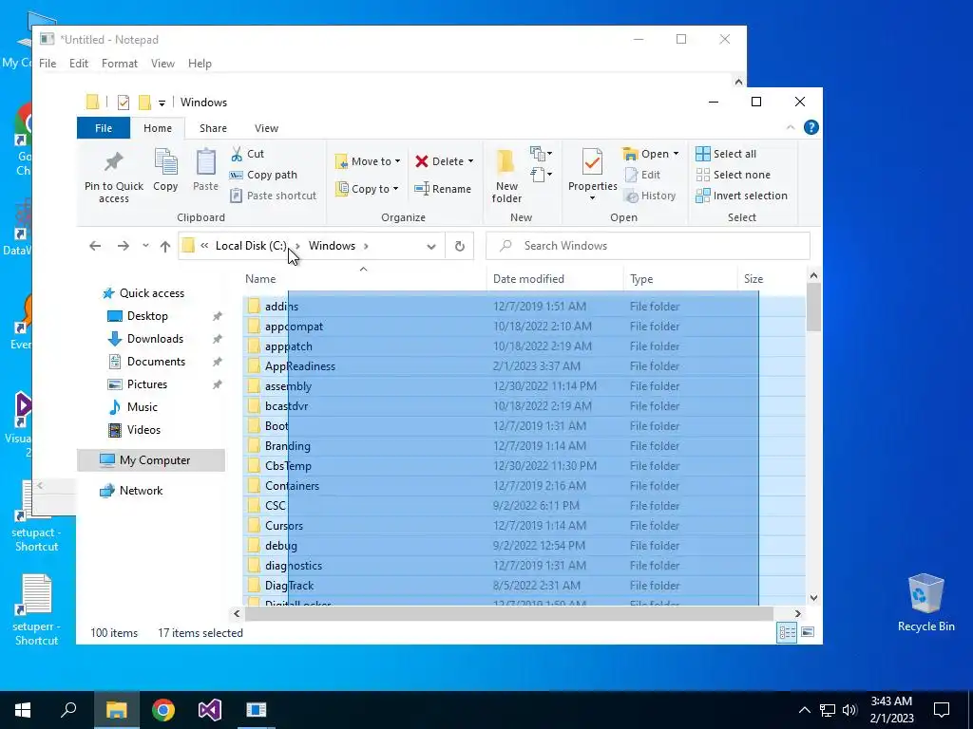Open the Recycle Bin on desktop
Image resolution: width=973 pixels, height=729 pixels.
click(x=925, y=603)
